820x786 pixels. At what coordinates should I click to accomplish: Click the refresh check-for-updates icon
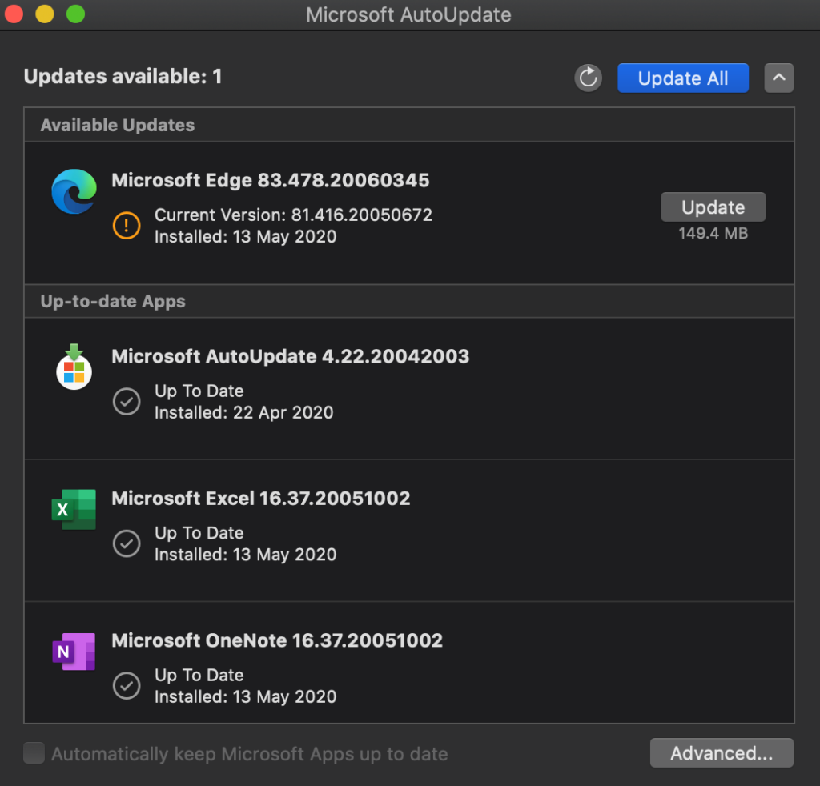point(588,78)
